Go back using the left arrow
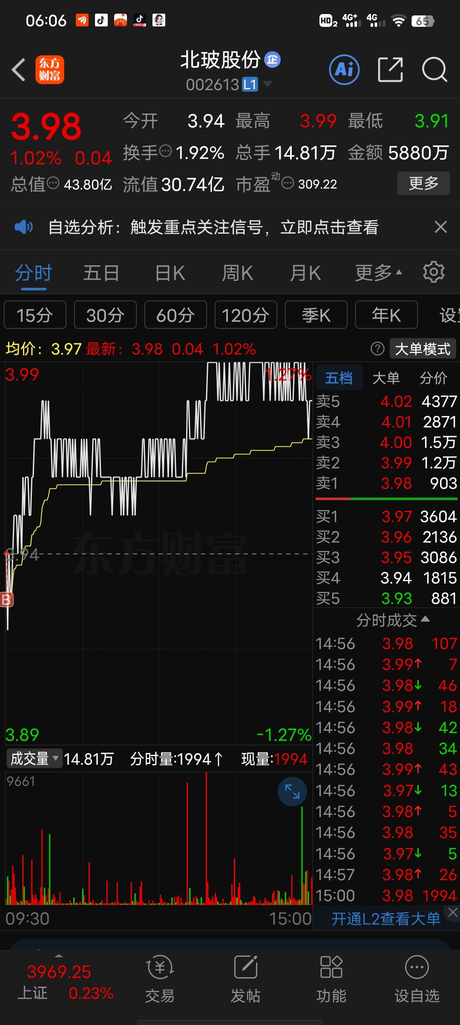This screenshot has height=1025, width=460. [19, 69]
